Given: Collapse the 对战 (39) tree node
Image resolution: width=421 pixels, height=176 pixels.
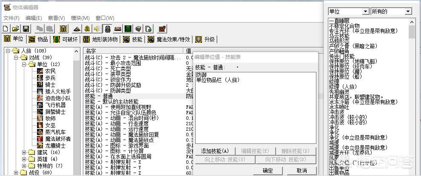Looking at the screenshot, I should click(16, 58).
